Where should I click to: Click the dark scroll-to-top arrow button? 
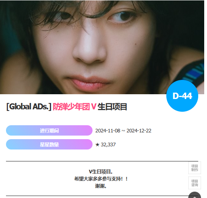(x=195, y=195)
